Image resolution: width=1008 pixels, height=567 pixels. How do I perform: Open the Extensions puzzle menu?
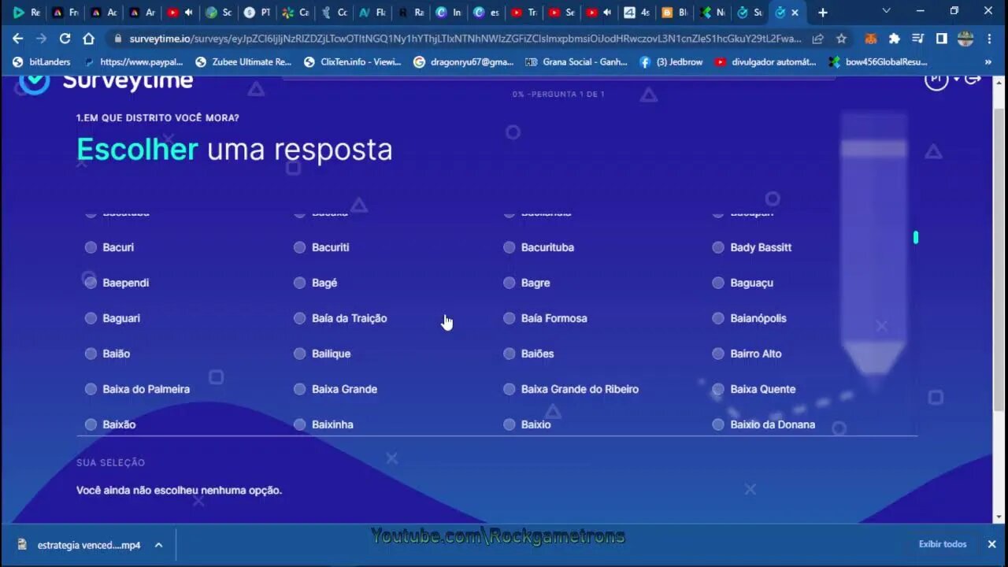click(x=895, y=39)
